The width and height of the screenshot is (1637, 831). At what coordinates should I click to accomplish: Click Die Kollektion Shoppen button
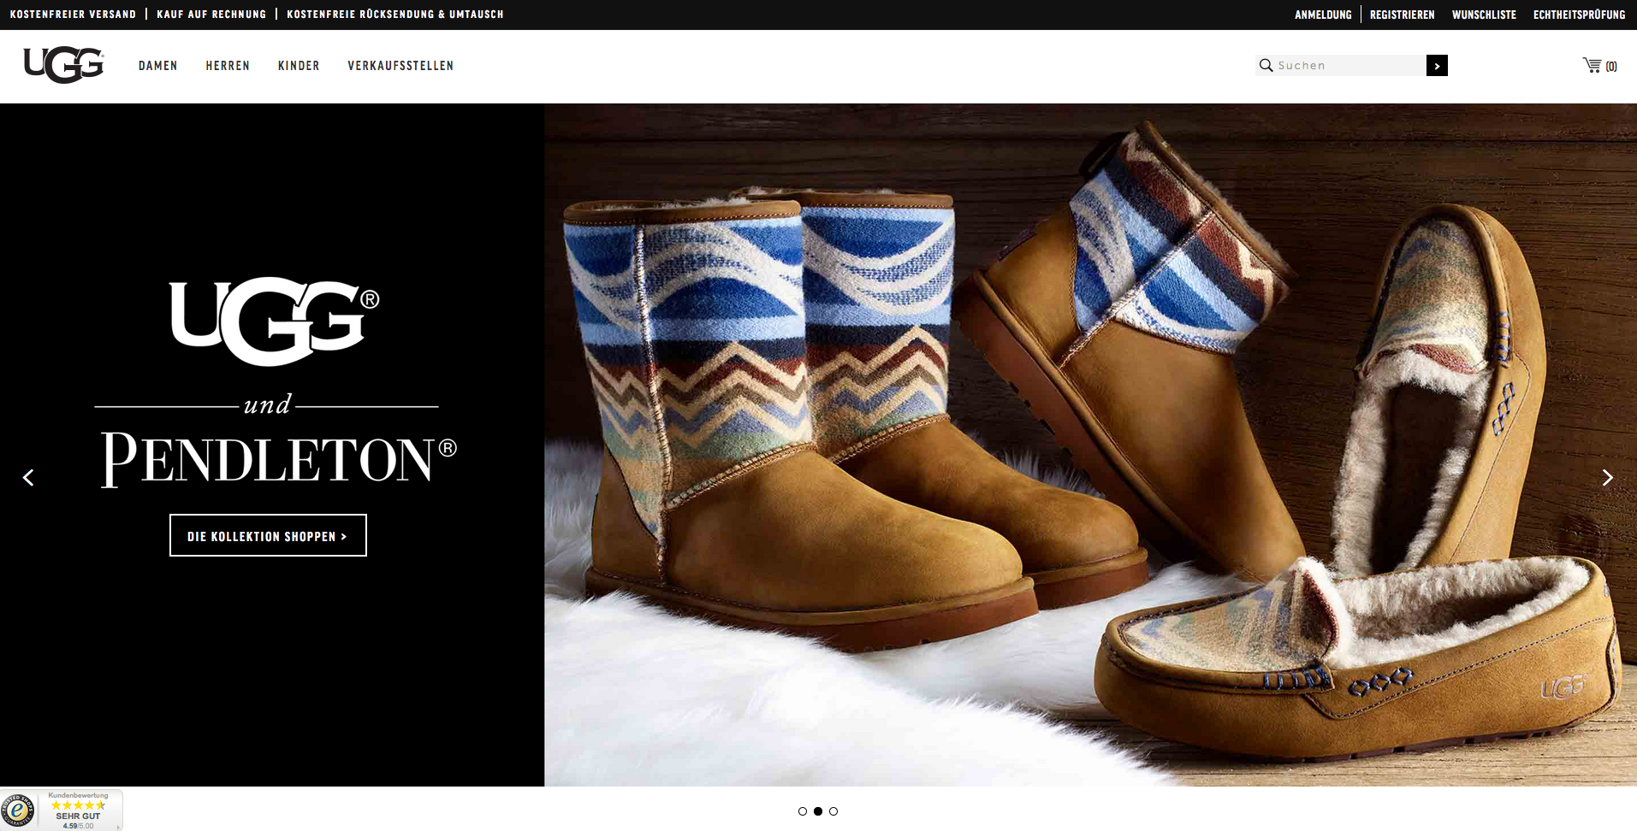268,535
